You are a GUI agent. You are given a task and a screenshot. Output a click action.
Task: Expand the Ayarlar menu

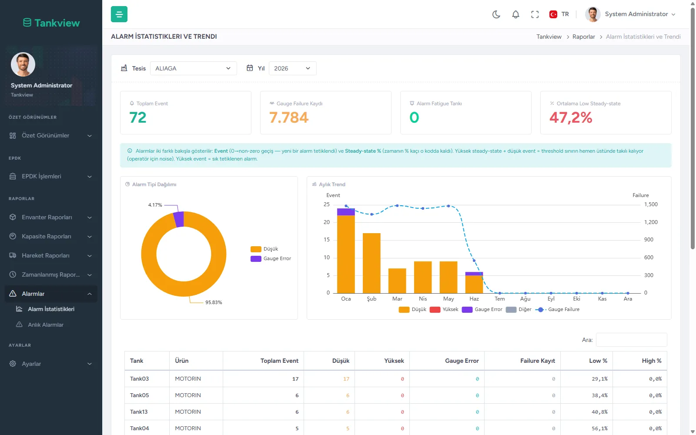click(51, 364)
